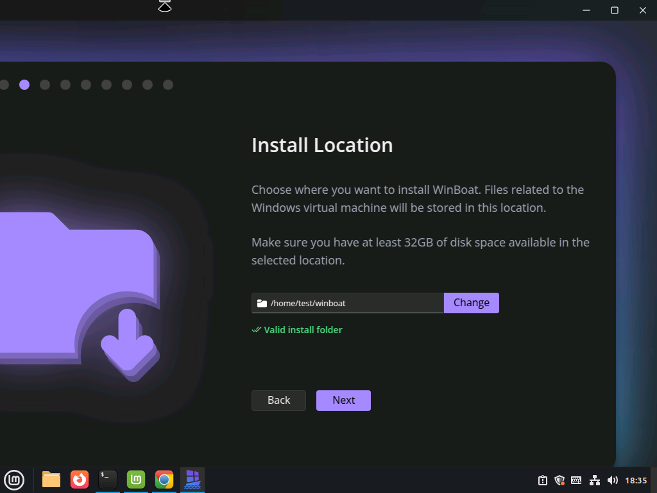Select the WinBoat ship icon in taskbar

(x=192, y=480)
